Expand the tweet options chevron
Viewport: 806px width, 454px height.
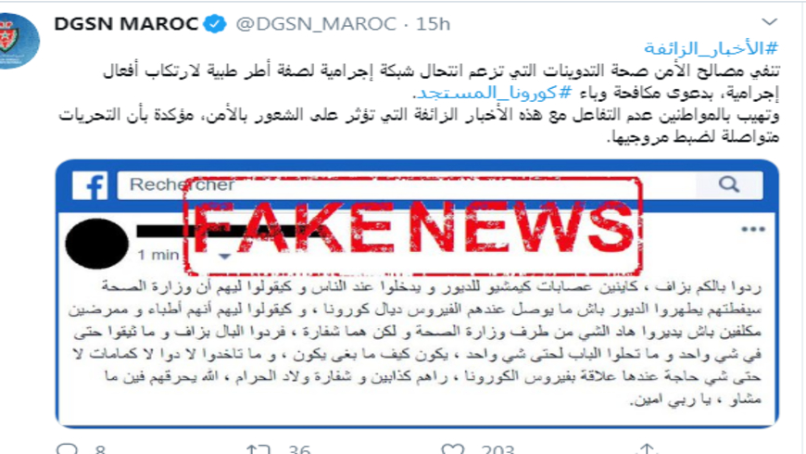click(x=769, y=21)
